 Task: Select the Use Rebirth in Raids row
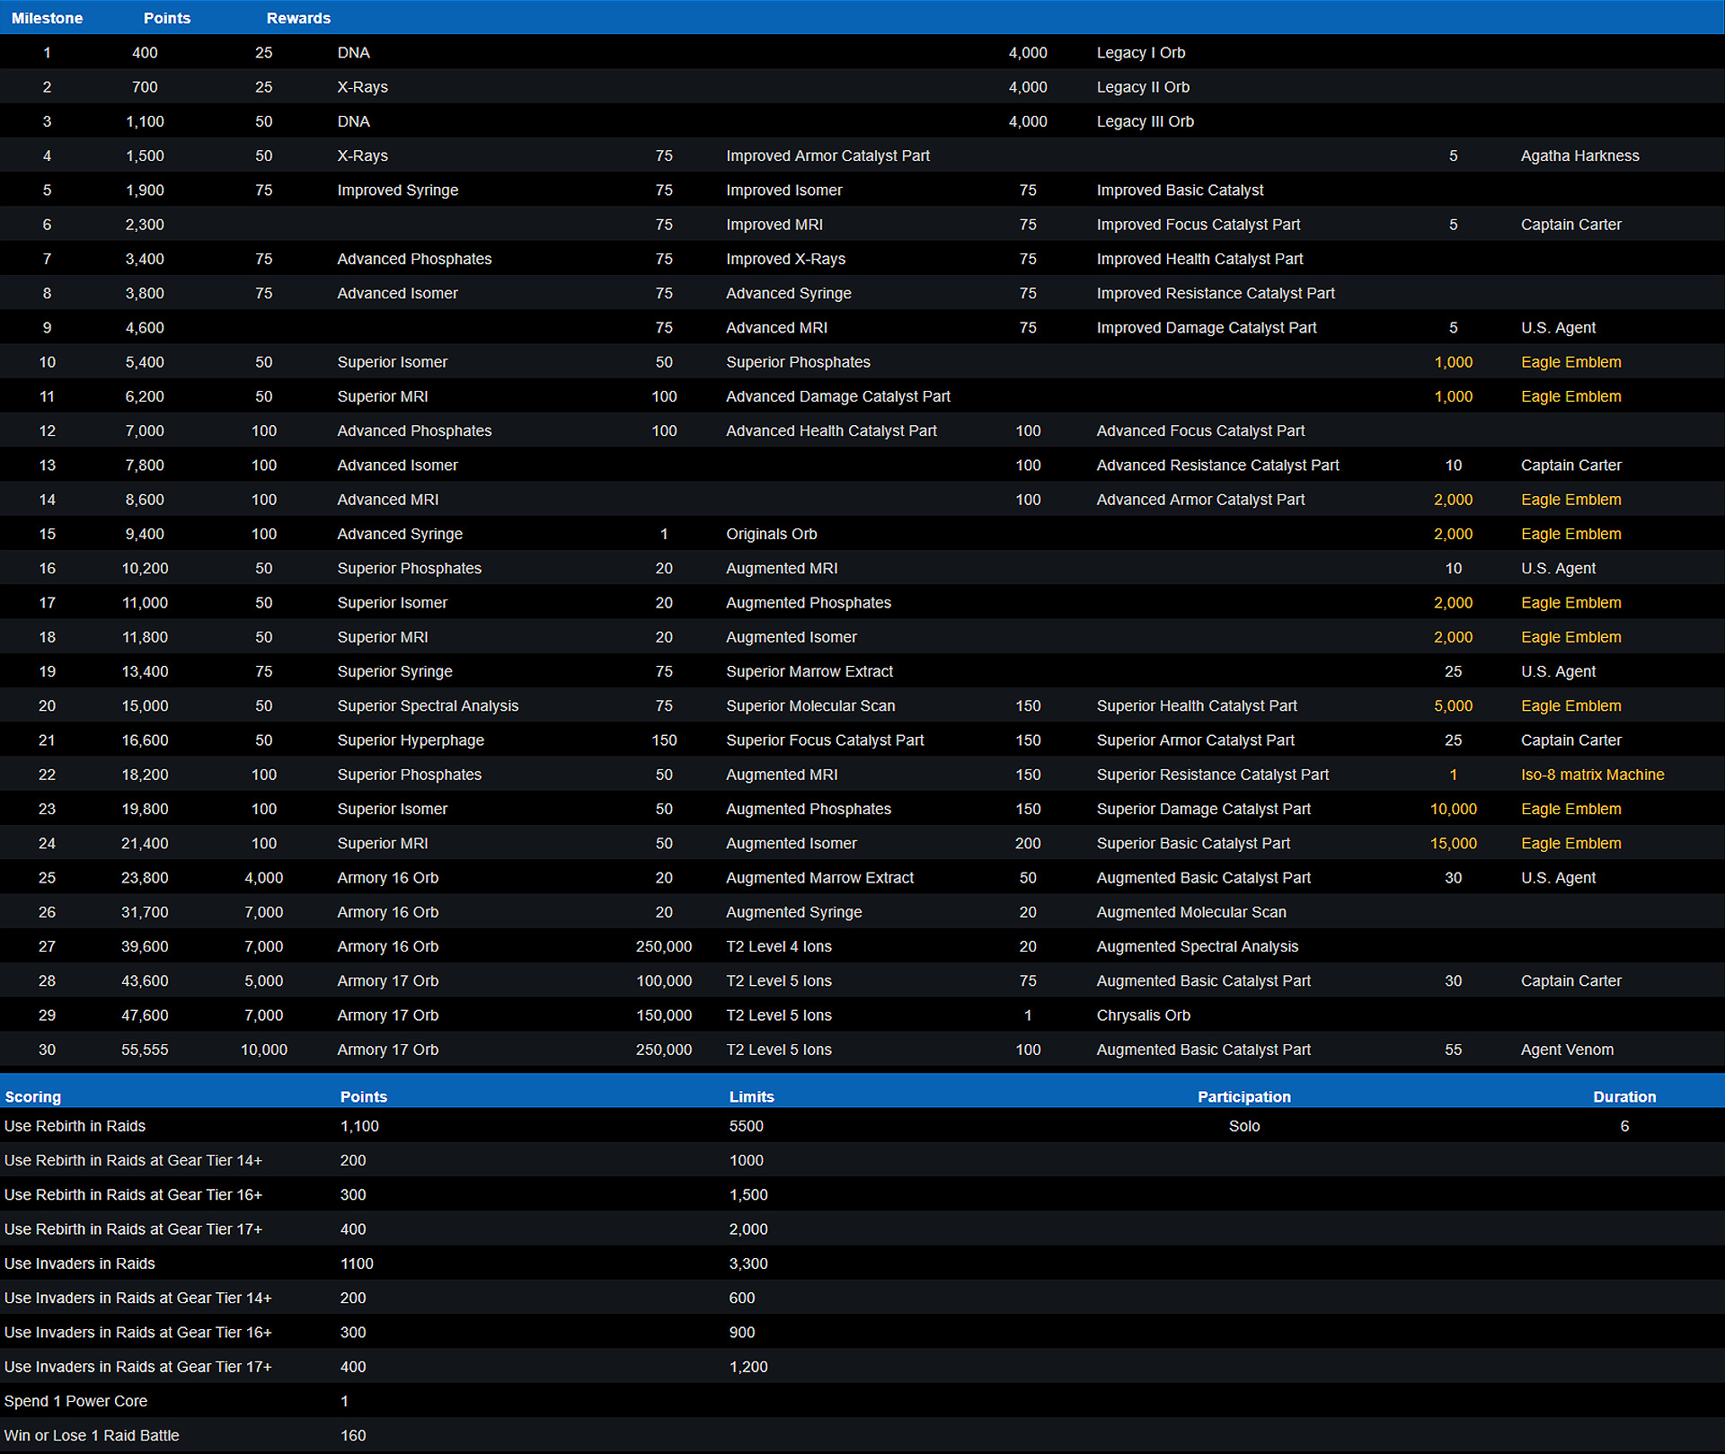pos(75,1126)
